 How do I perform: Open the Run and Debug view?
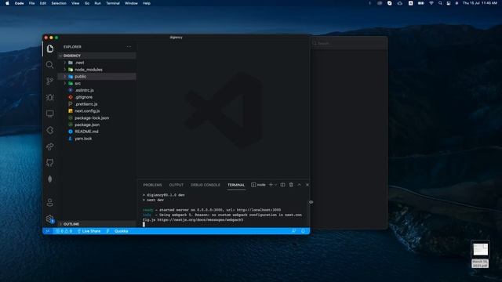point(50,97)
